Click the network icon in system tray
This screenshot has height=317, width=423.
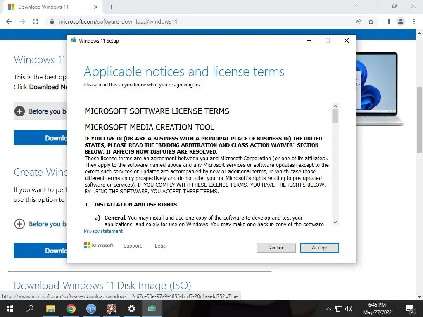[339, 309]
